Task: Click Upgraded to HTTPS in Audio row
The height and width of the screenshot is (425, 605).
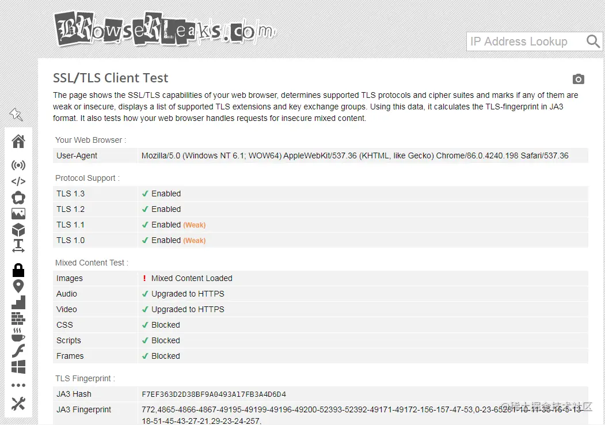Action: [x=188, y=294]
